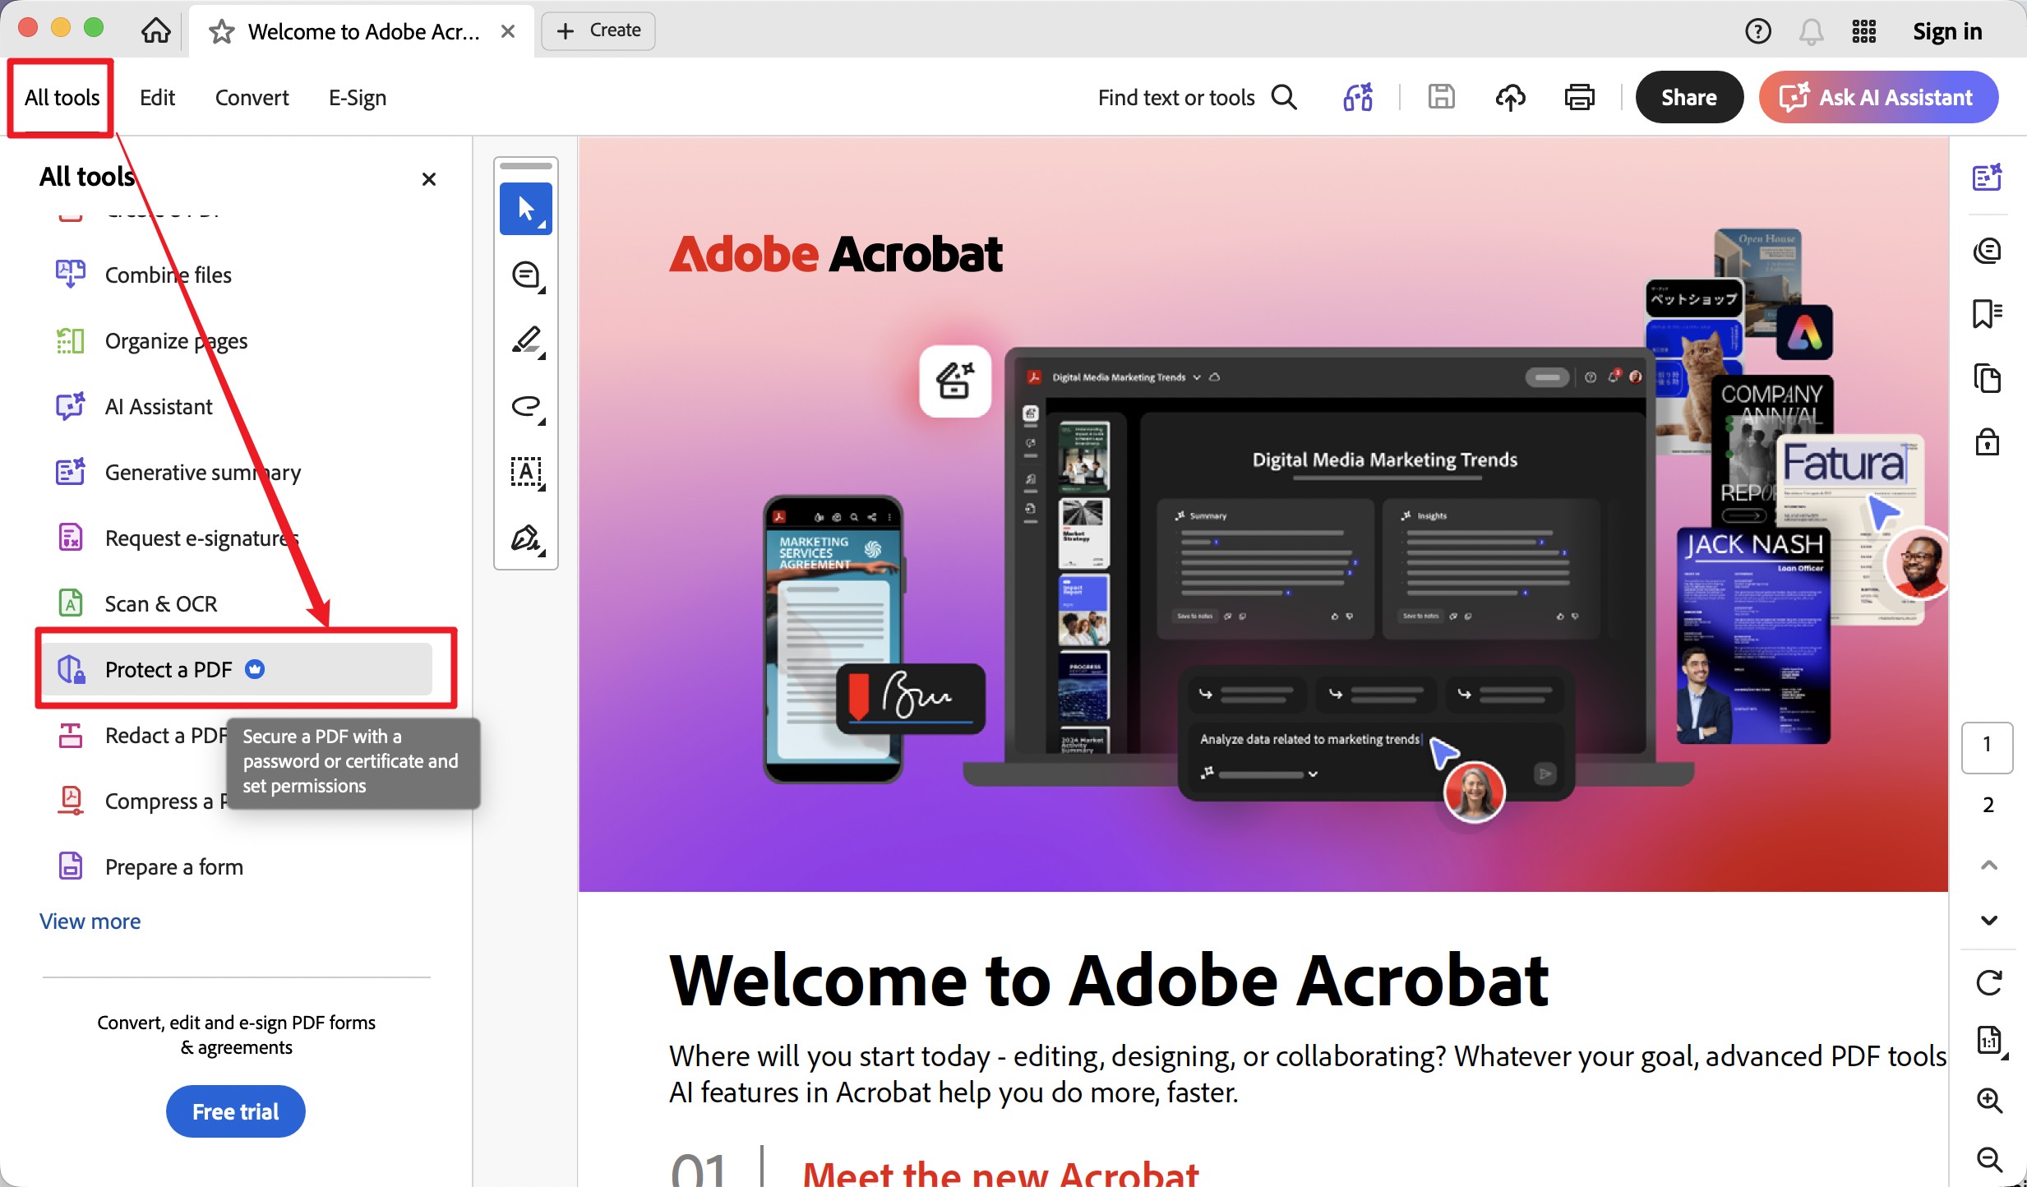Image resolution: width=2027 pixels, height=1187 pixels.
Task: Click the Zoom in magnifier
Action: [x=1988, y=1100]
